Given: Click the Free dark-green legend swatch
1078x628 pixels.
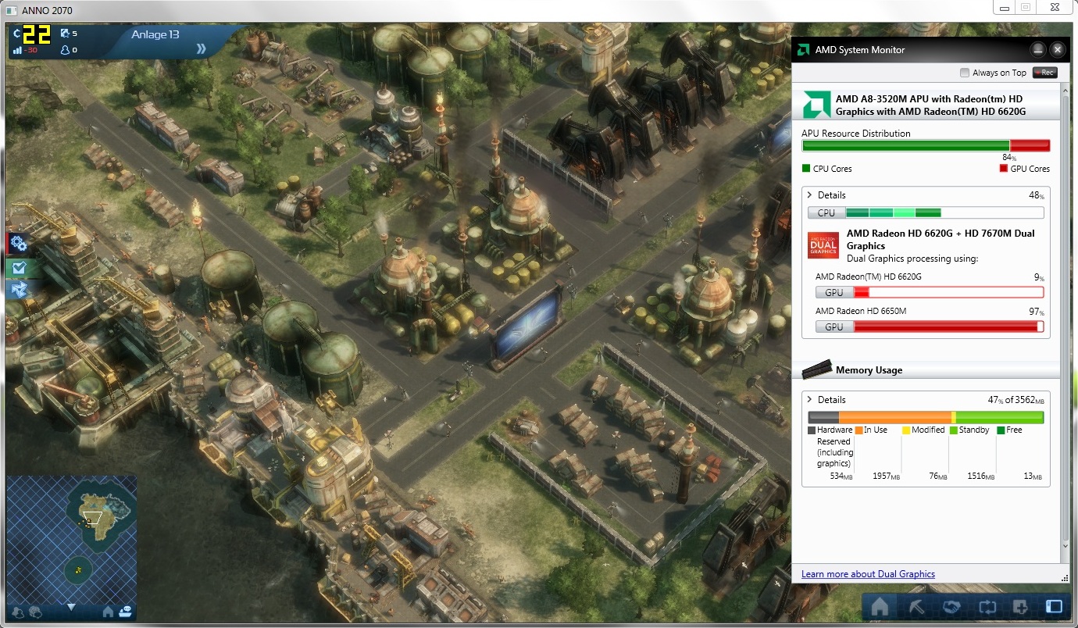Looking at the screenshot, I should [x=1001, y=430].
